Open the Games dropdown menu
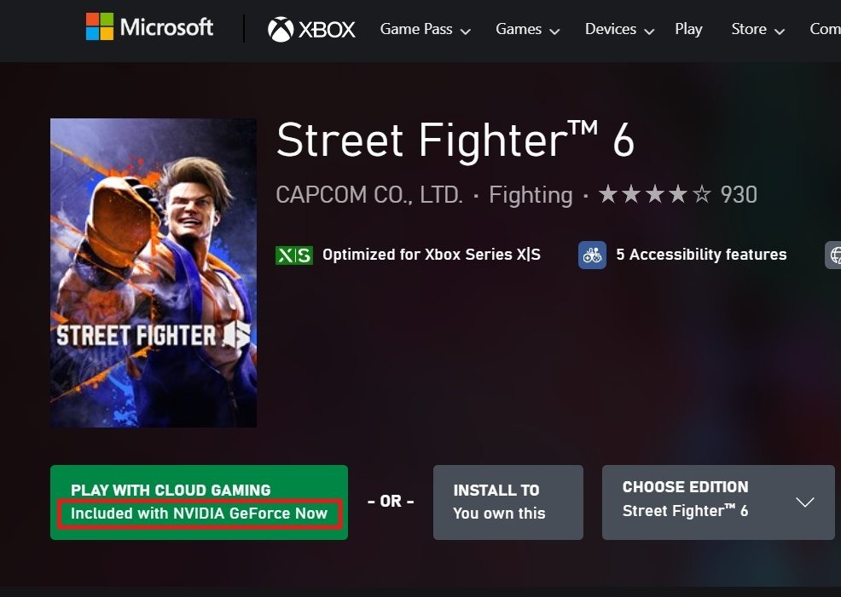Image resolution: width=841 pixels, height=597 pixels. [x=527, y=30]
